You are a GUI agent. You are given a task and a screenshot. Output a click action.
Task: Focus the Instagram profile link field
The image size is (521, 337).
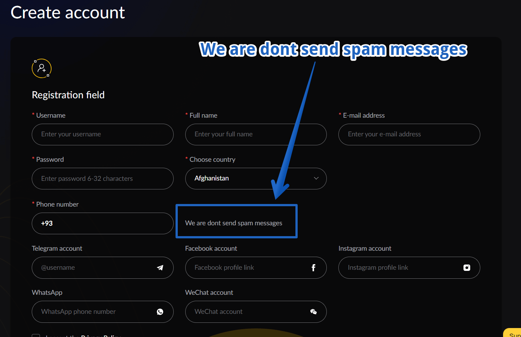pos(409,268)
